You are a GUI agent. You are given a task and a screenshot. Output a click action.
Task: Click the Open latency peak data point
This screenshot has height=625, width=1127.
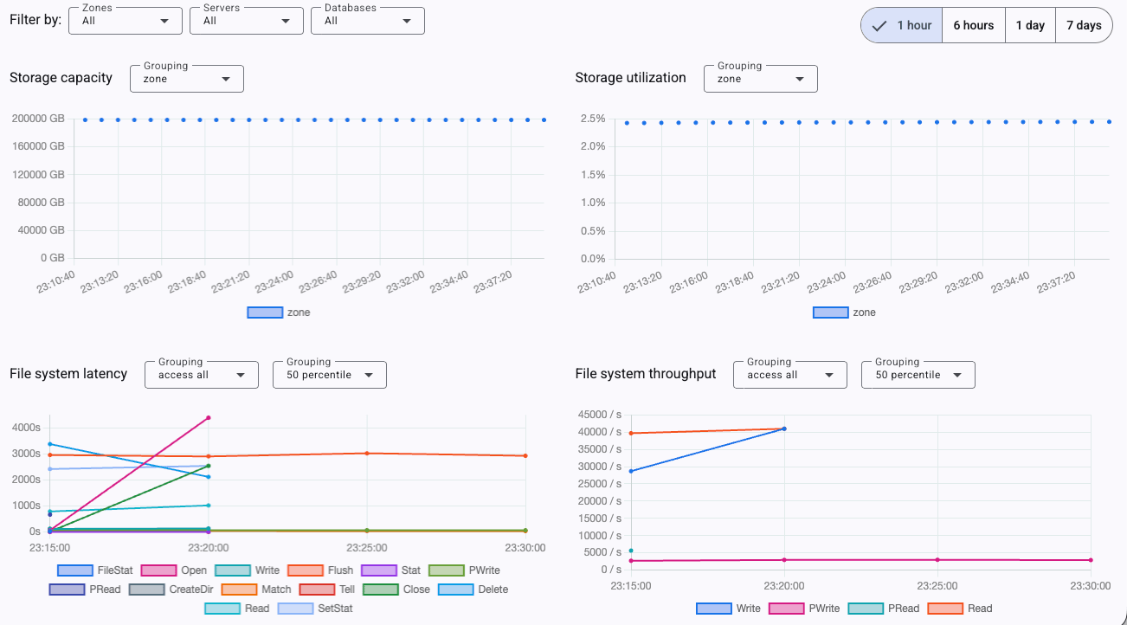click(x=208, y=418)
